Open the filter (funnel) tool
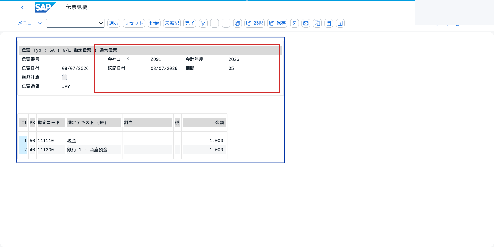The width and height of the screenshot is (494, 247). coord(203,23)
